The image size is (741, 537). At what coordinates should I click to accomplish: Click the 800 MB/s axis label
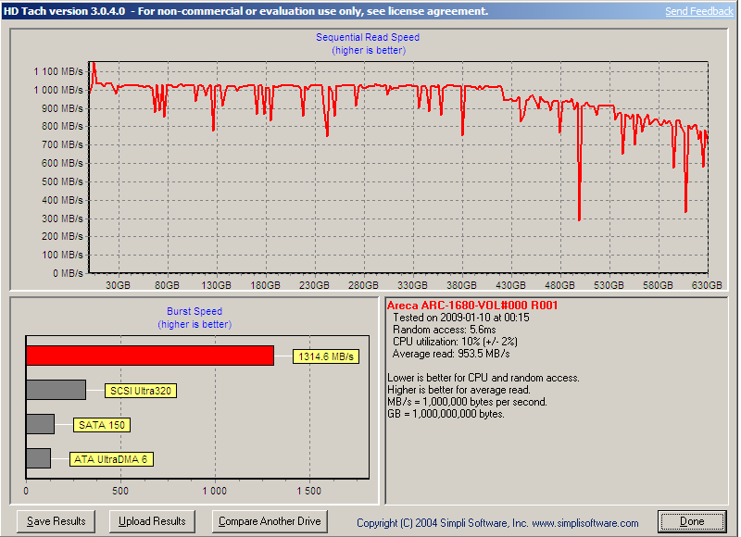(62, 126)
